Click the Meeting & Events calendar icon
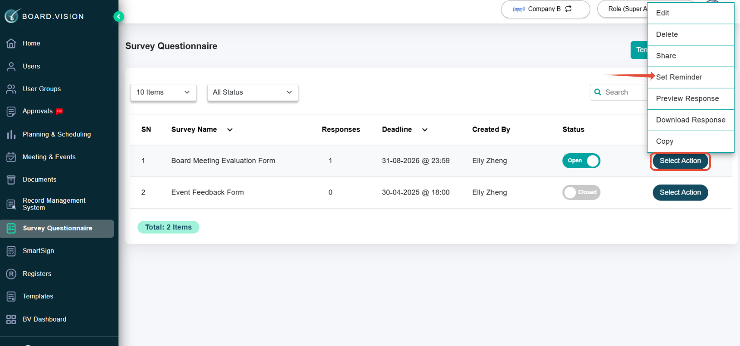 coord(11,157)
